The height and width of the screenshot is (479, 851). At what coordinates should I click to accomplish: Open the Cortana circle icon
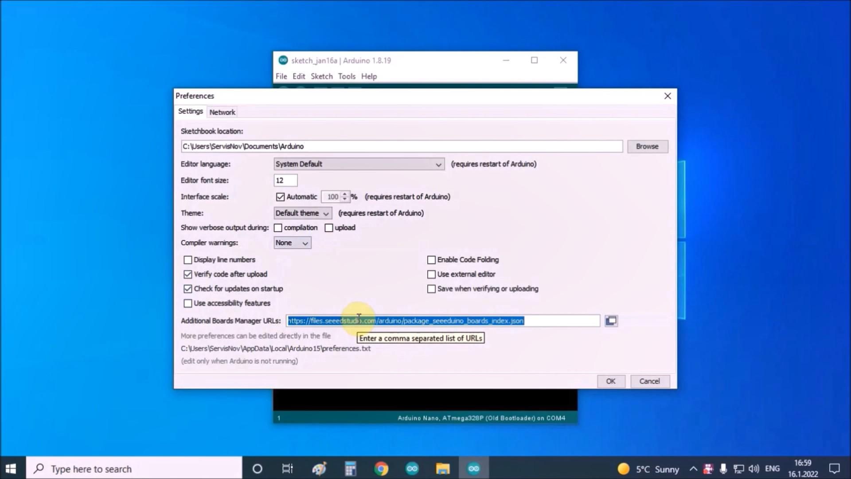[x=257, y=469]
